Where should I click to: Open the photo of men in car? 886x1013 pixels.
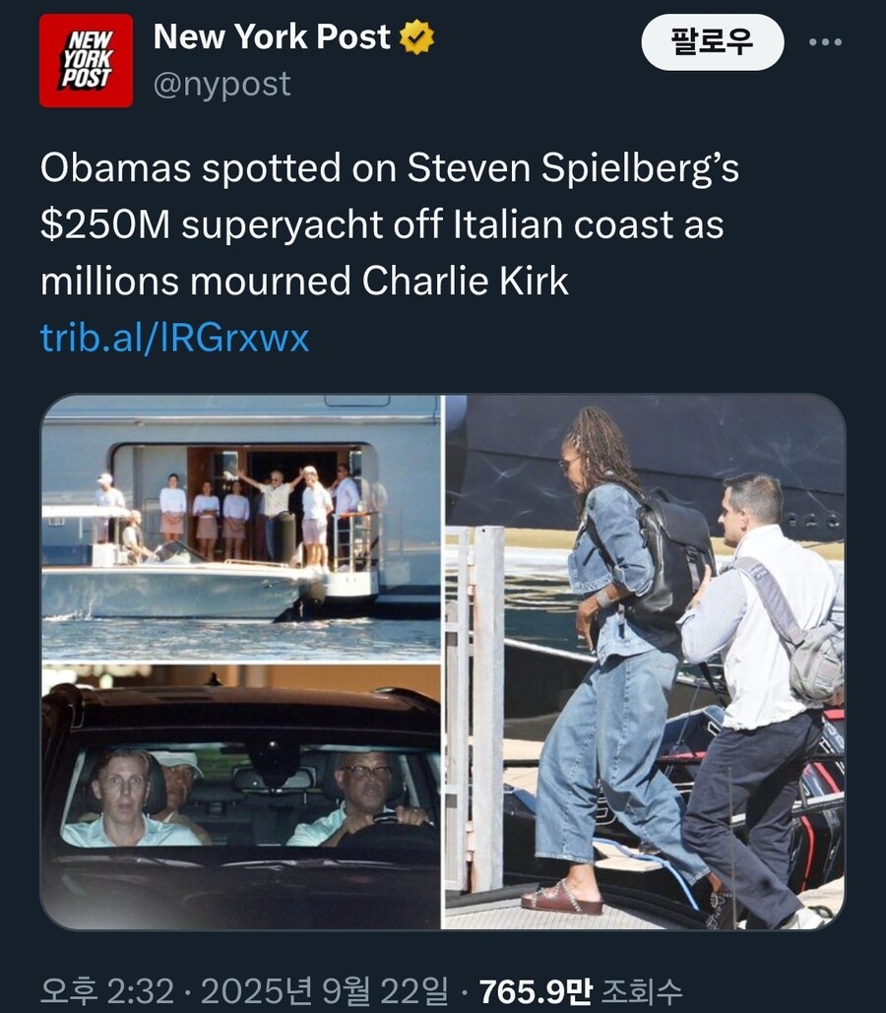tap(241, 797)
